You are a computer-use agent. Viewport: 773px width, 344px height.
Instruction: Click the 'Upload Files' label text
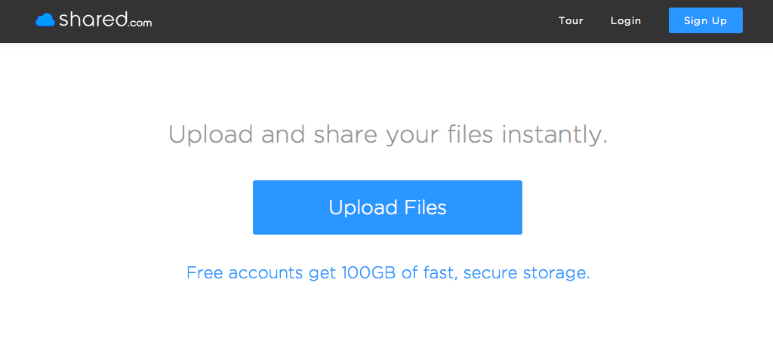coord(387,207)
